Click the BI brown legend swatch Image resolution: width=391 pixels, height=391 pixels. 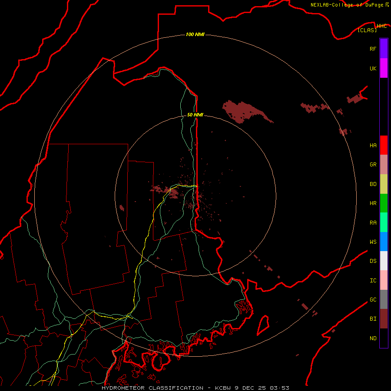[x=384, y=319]
